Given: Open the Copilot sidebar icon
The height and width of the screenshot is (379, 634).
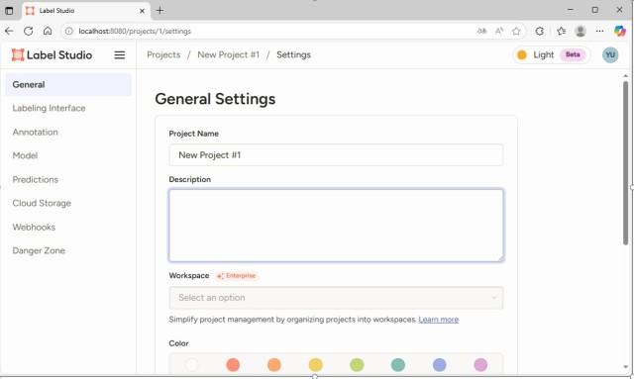Looking at the screenshot, I should (x=620, y=31).
